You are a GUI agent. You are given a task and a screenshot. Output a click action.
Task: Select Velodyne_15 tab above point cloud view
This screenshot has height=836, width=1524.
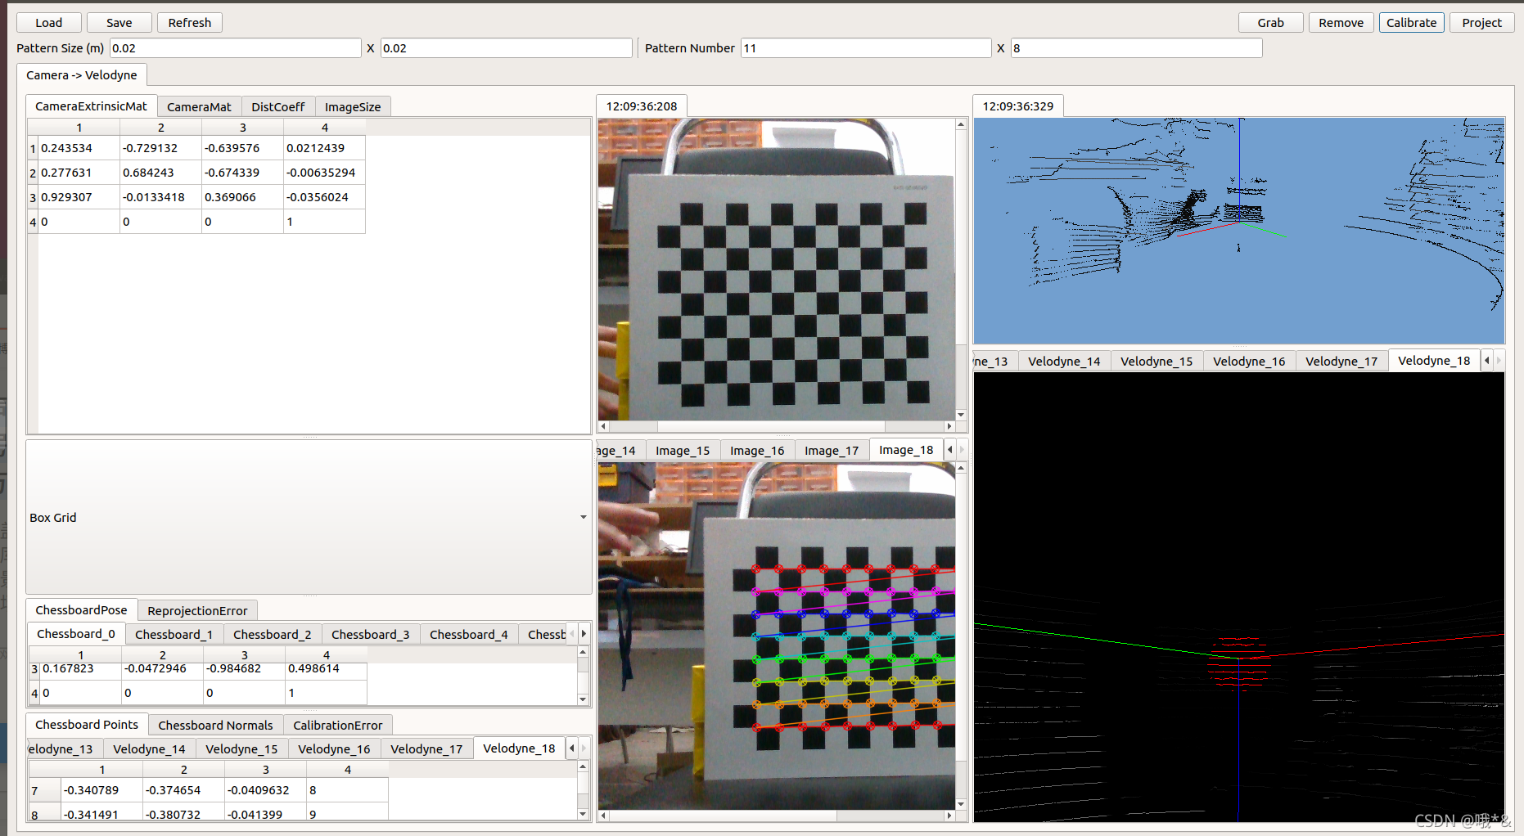pyautogui.click(x=1157, y=362)
